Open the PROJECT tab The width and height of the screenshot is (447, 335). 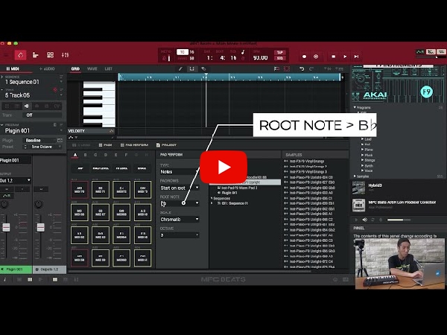166,145
